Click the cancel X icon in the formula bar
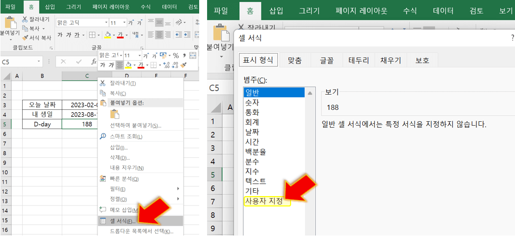This screenshot has height=237, width=515. (63, 61)
